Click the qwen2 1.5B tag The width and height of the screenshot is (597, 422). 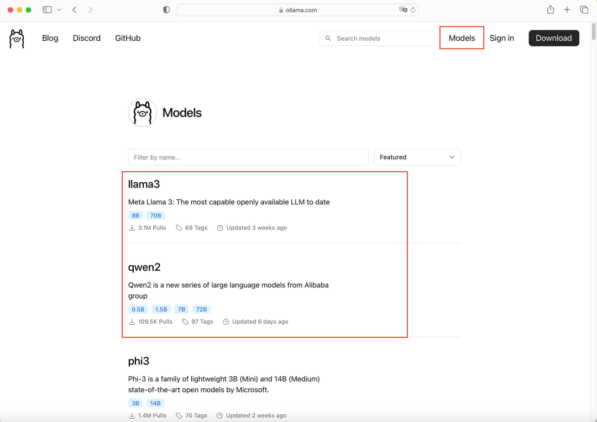point(161,309)
